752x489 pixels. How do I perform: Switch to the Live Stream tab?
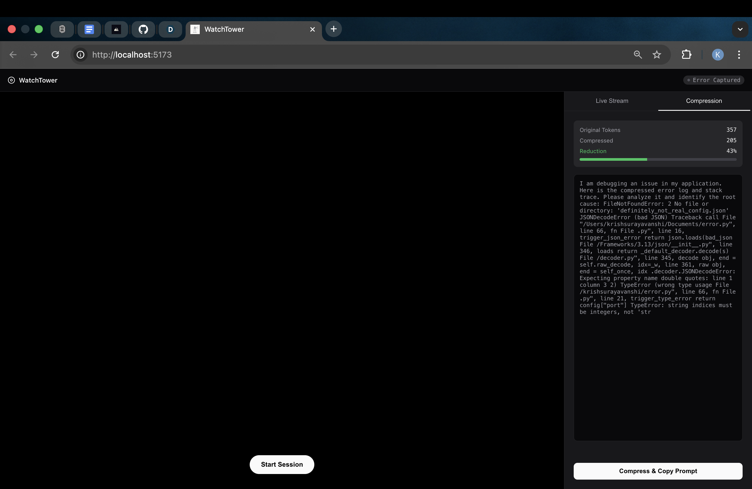click(x=612, y=101)
